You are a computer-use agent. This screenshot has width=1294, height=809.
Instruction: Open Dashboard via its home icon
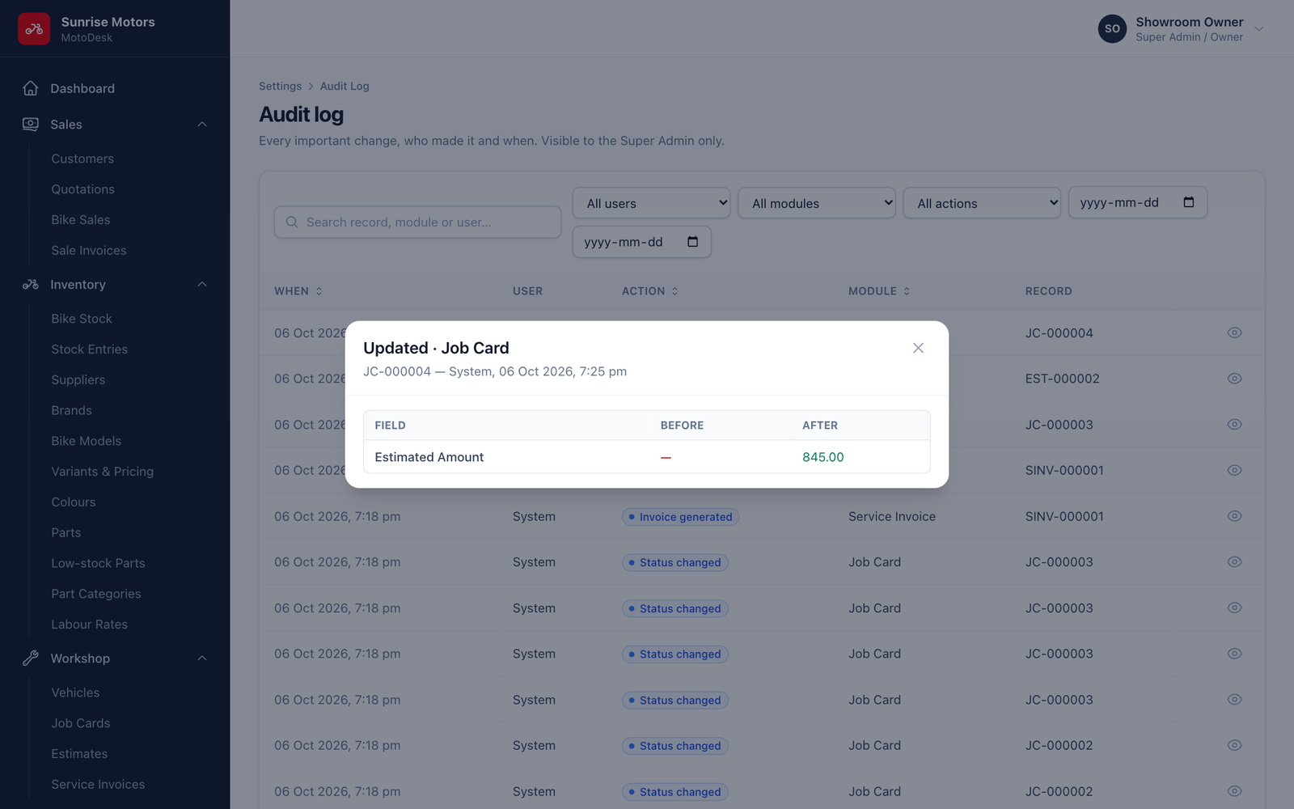(31, 88)
